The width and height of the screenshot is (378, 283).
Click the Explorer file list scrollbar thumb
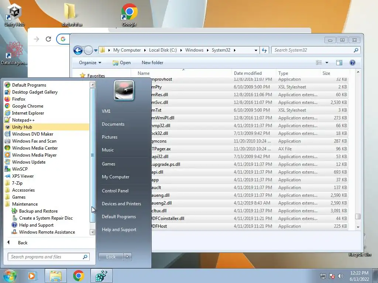[x=358, y=216]
